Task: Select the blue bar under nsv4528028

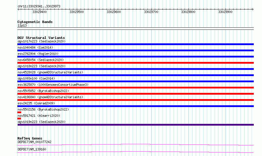Action: coord(135,75)
